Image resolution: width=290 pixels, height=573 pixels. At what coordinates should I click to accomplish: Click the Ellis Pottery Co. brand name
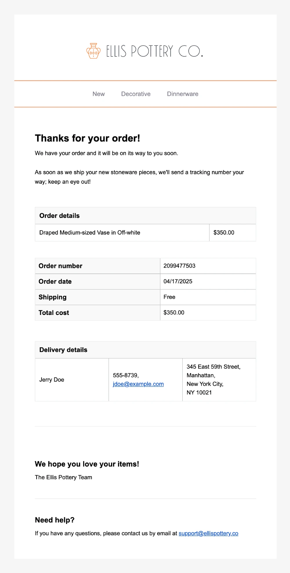click(154, 51)
